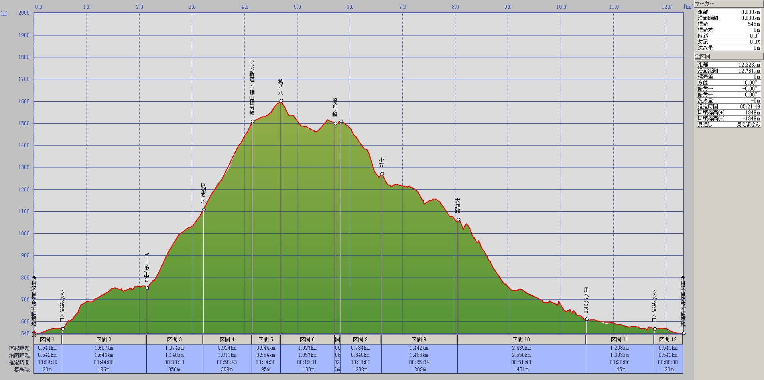Select the ゴーラ沢出合 waypoint point
Viewport: 764px width, 380px height.
click(147, 288)
